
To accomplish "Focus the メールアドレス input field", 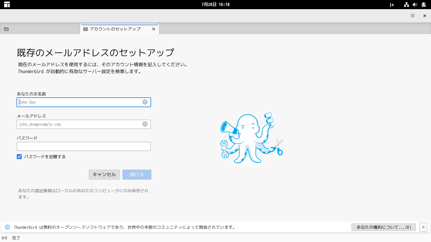I will (x=84, y=124).
